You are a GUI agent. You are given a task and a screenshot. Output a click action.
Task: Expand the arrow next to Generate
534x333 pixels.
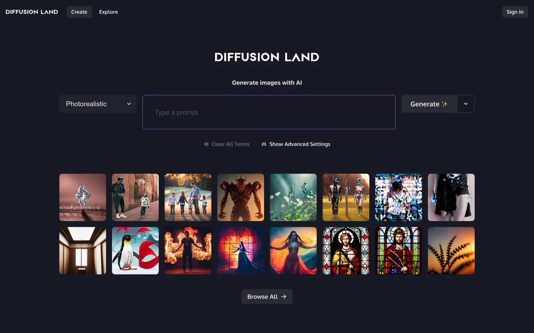[x=466, y=104]
